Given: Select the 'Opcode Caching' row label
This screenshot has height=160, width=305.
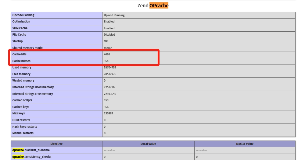Looking at the screenshot, I should point(23,15).
